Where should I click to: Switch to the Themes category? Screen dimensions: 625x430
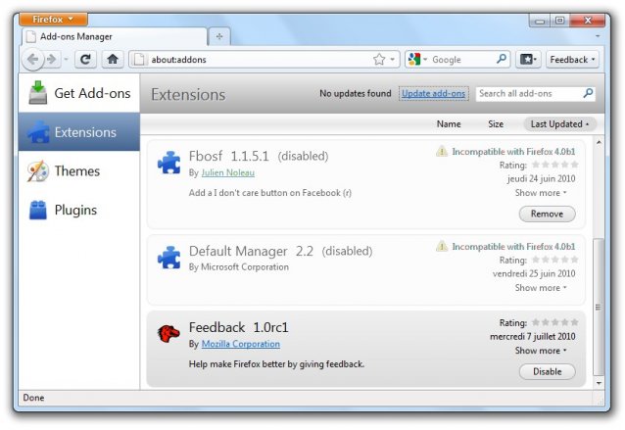tap(79, 171)
